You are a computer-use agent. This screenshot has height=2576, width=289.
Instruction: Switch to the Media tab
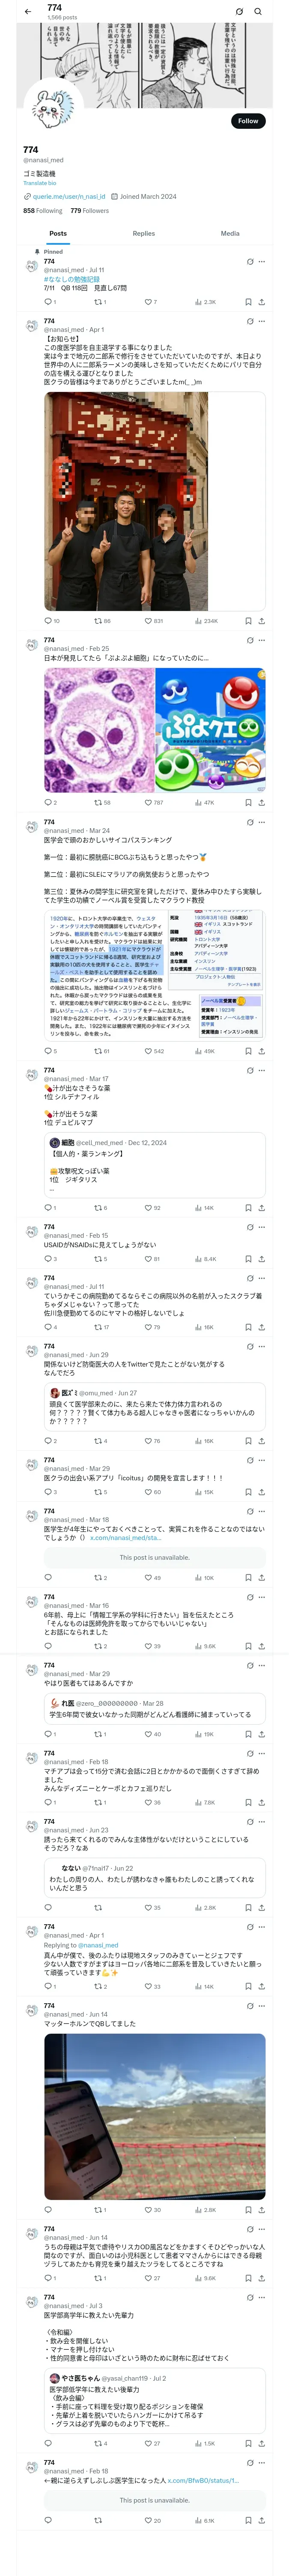(x=230, y=233)
